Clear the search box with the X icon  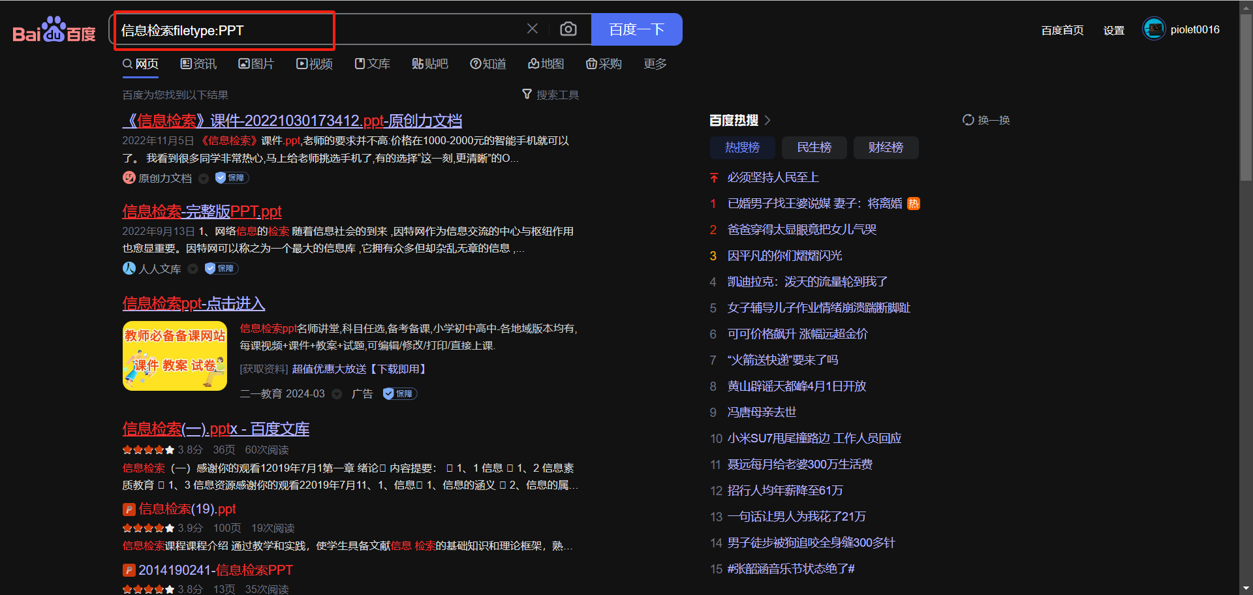(x=533, y=29)
